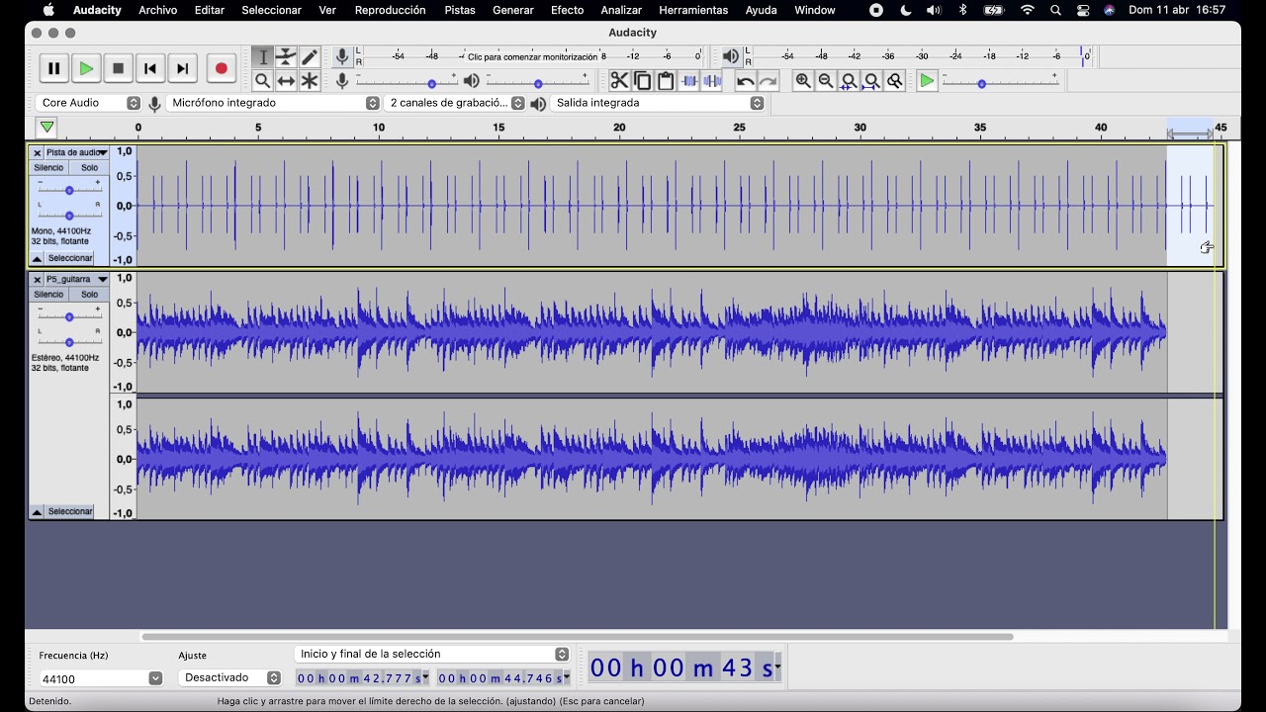This screenshot has height=712, width=1266.
Task: Open the Herramientas menu
Action: point(693,10)
